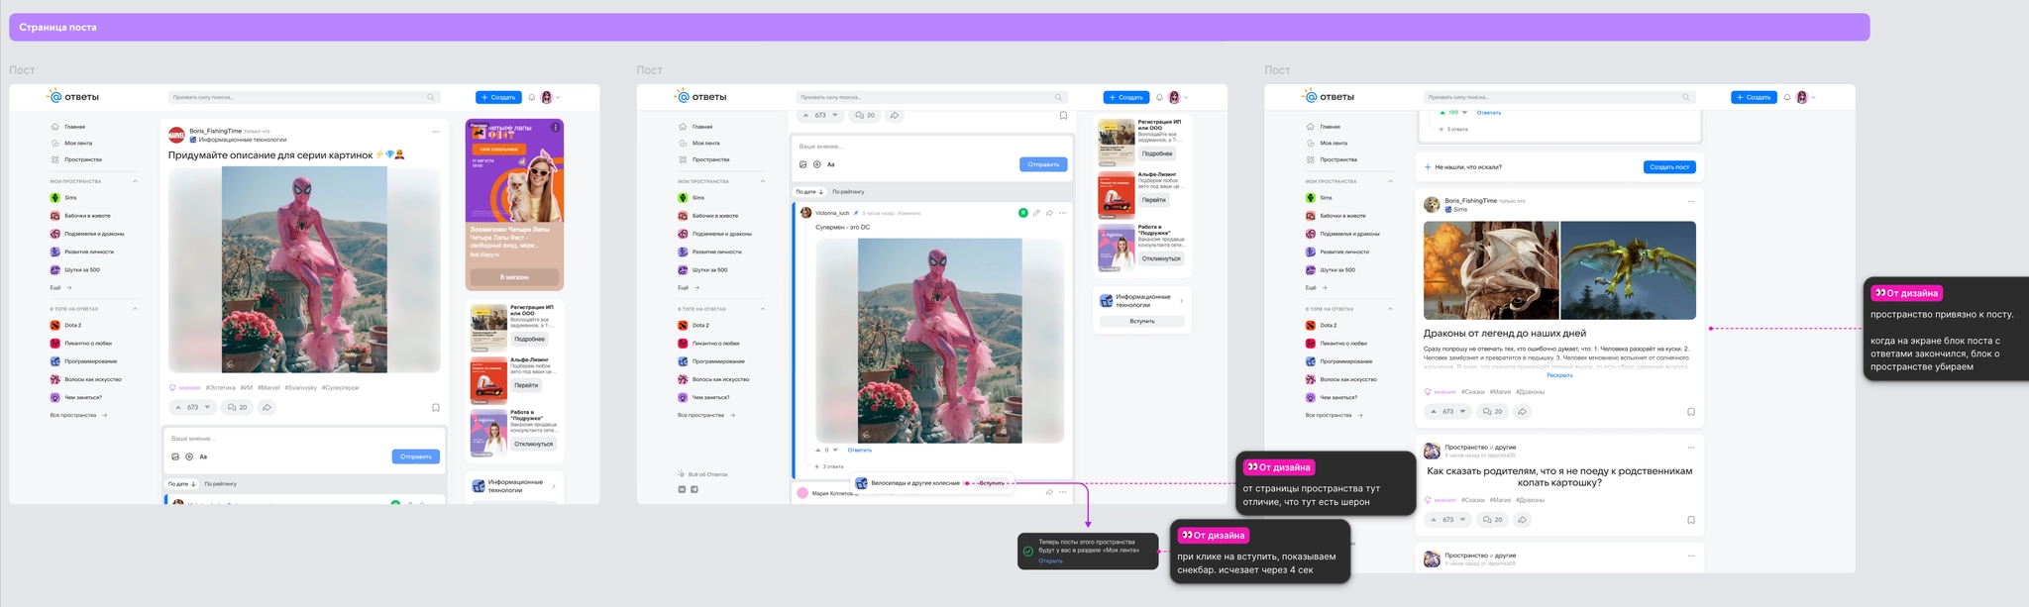Toggle the bookmark on the Драконы от легенд post
Viewport: 2029px width, 607px height.
[x=1690, y=411]
